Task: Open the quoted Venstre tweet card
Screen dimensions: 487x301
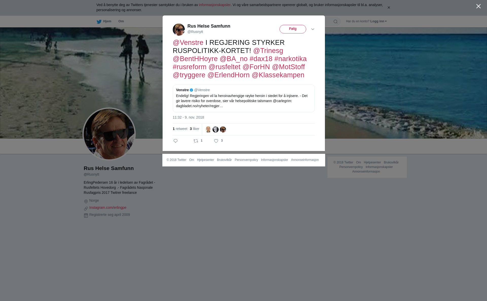Action: pyautogui.click(x=244, y=98)
